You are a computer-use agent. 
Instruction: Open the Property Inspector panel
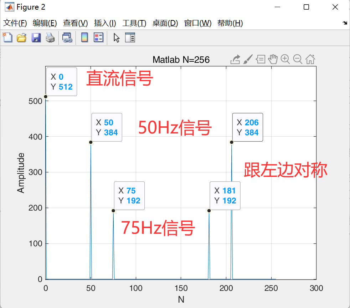coord(130,37)
